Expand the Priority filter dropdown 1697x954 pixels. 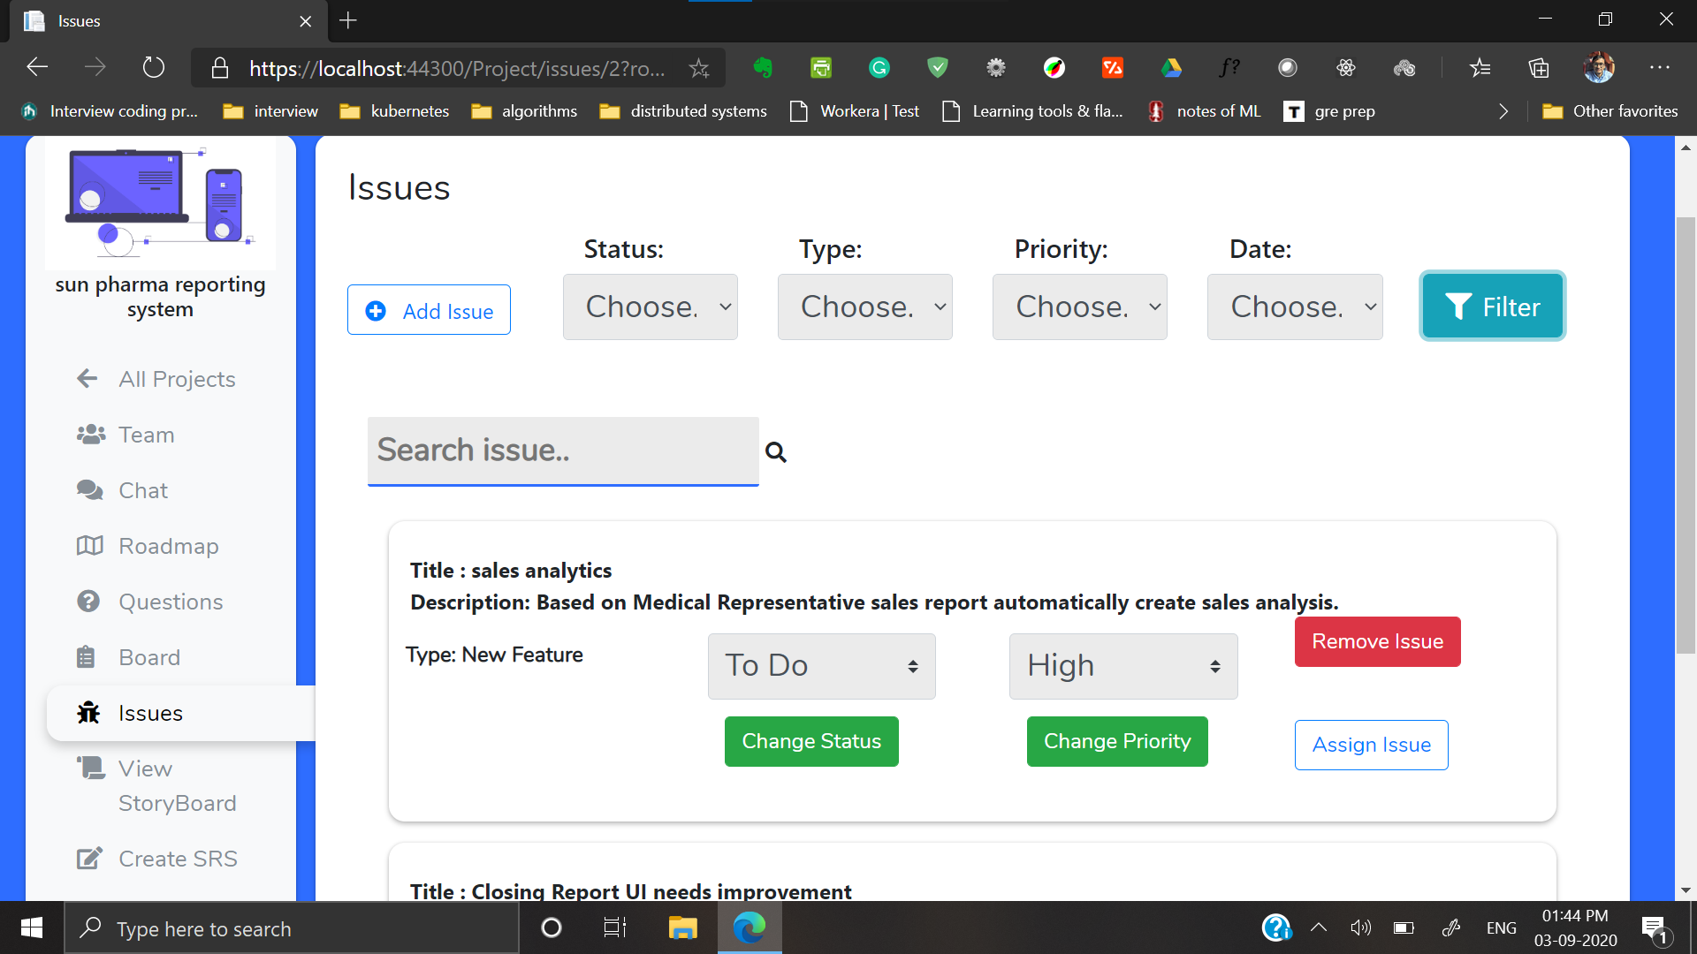1079,307
